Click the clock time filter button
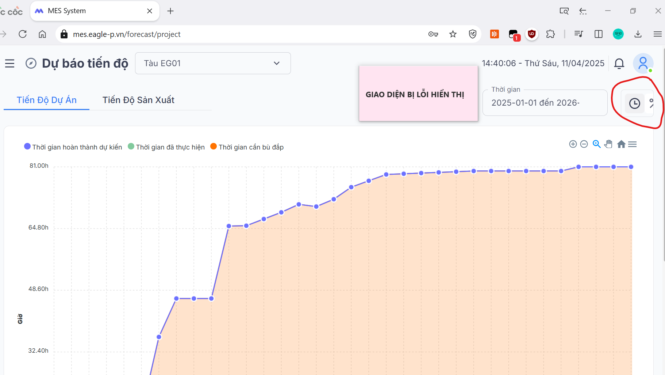 pyautogui.click(x=635, y=103)
